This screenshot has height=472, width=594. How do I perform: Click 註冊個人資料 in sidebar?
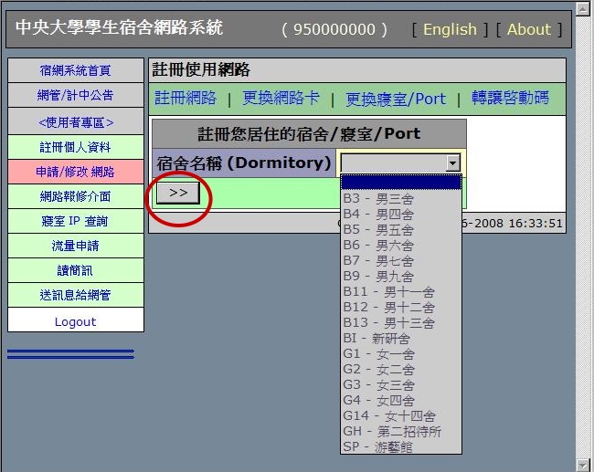tap(76, 147)
